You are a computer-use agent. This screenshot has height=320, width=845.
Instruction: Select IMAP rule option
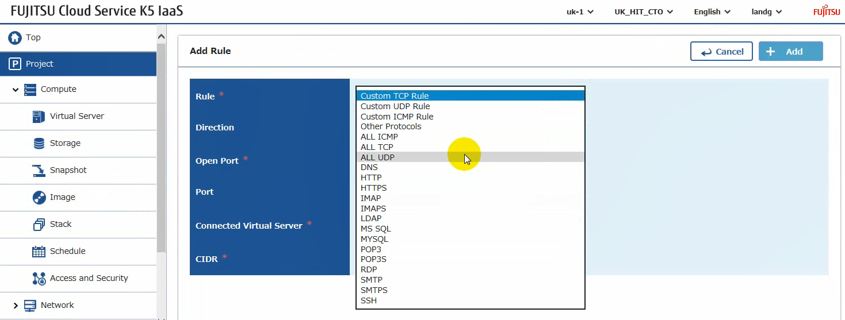(x=471, y=198)
